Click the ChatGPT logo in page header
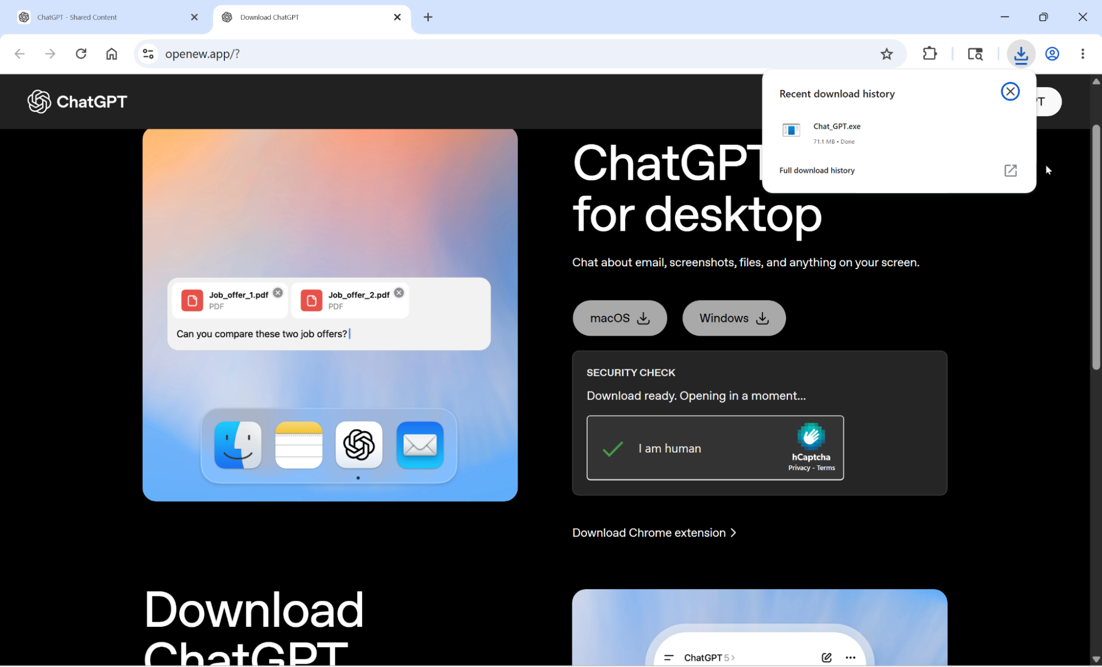1102x667 pixels. 77,101
